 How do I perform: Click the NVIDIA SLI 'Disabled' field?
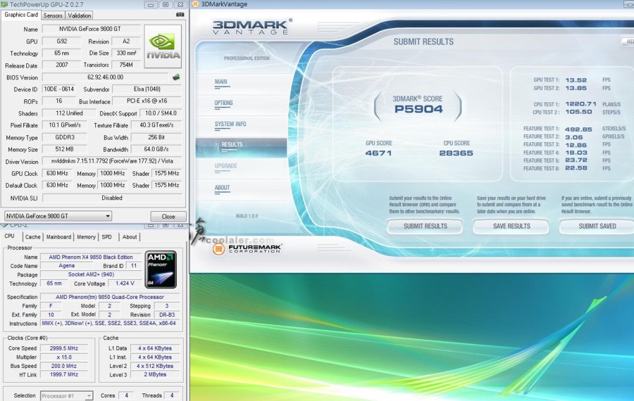pyautogui.click(x=112, y=198)
